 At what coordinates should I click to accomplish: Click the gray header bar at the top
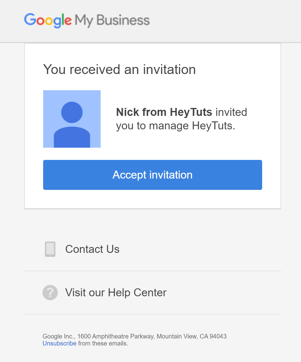(x=214, y=20)
